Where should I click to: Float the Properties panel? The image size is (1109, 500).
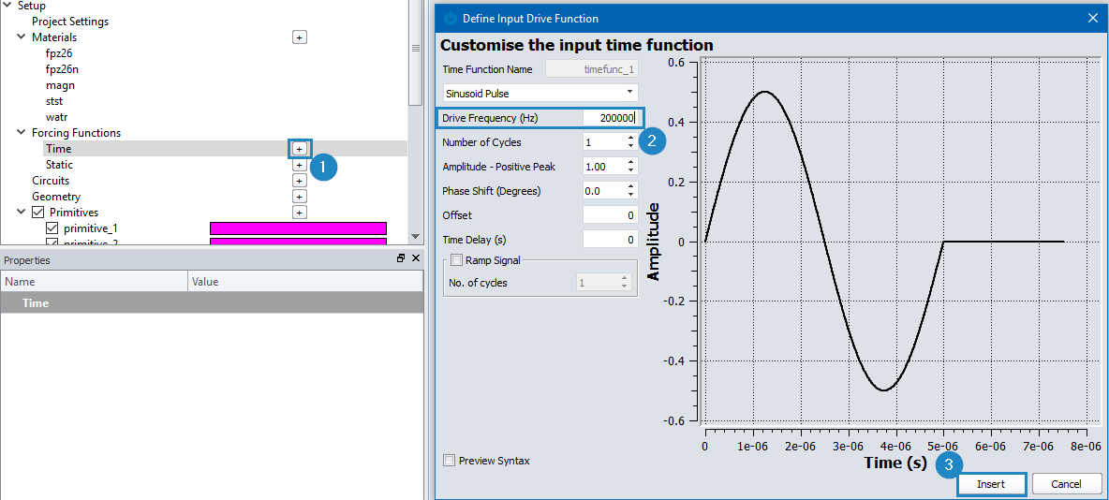[401, 258]
